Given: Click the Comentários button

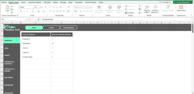Looking at the screenshot, I should tap(165, 2).
